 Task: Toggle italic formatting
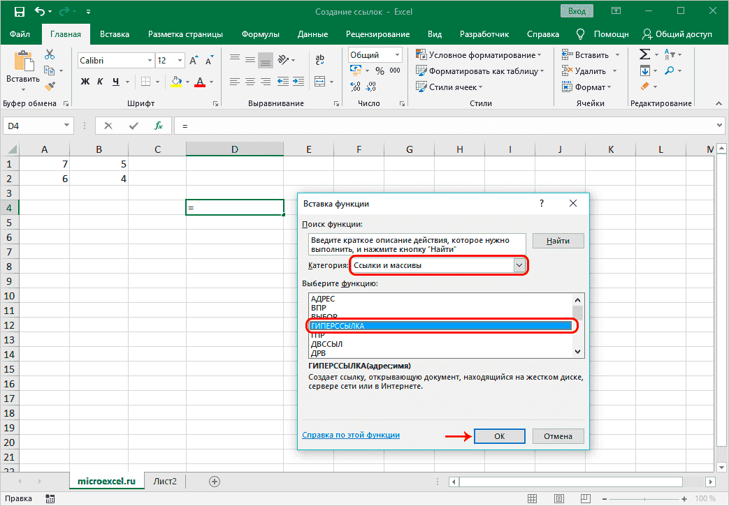tap(101, 82)
